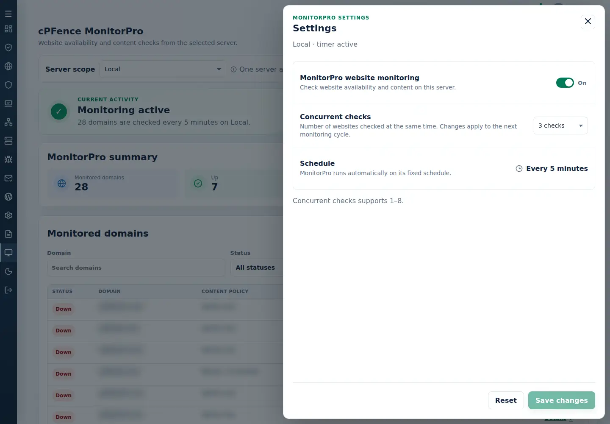This screenshot has height=424, width=610.
Task: Click the document page sidebar icon
Action: [x=8, y=234]
